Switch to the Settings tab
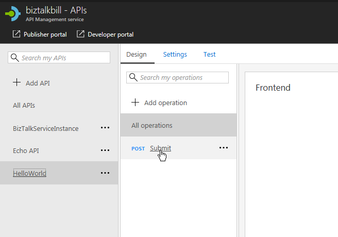This screenshot has height=237, width=338. tap(175, 54)
